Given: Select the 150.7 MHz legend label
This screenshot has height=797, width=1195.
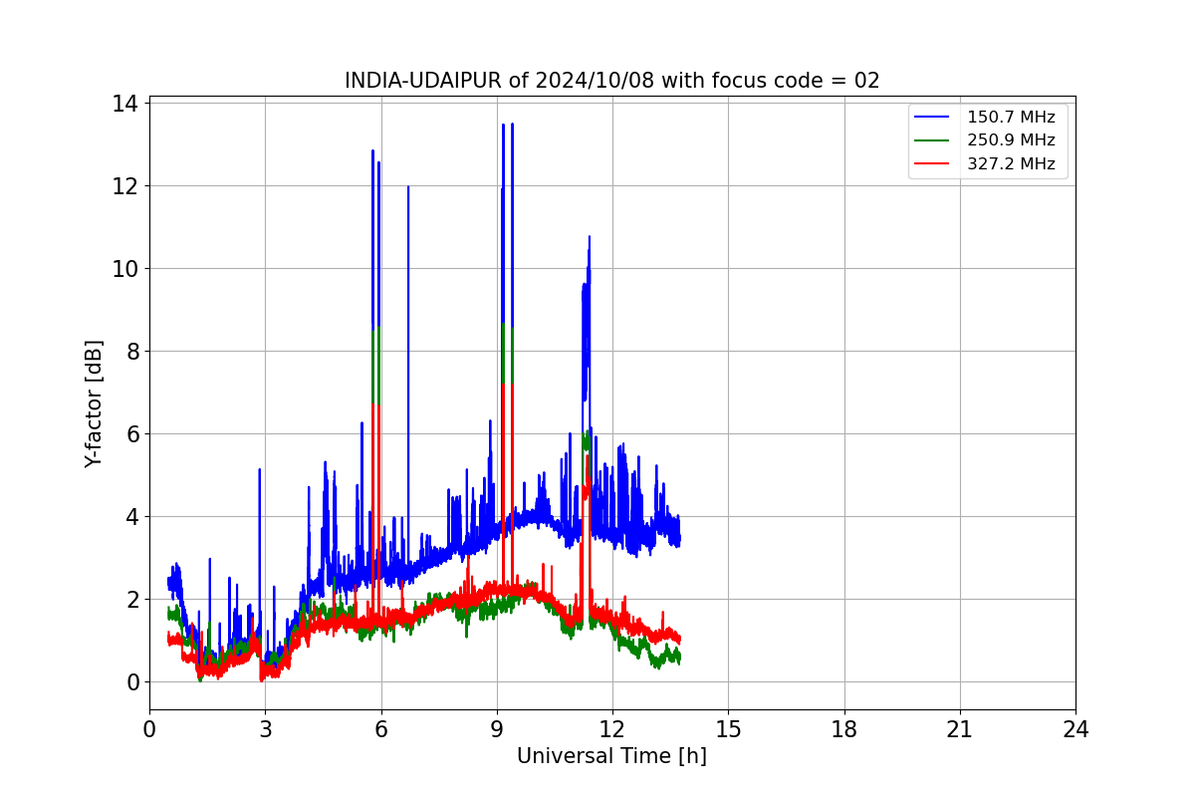Looking at the screenshot, I should [x=1011, y=118].
